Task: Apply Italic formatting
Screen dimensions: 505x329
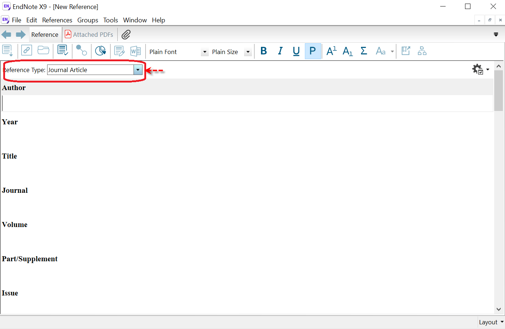Action: (x=280, y=51)
